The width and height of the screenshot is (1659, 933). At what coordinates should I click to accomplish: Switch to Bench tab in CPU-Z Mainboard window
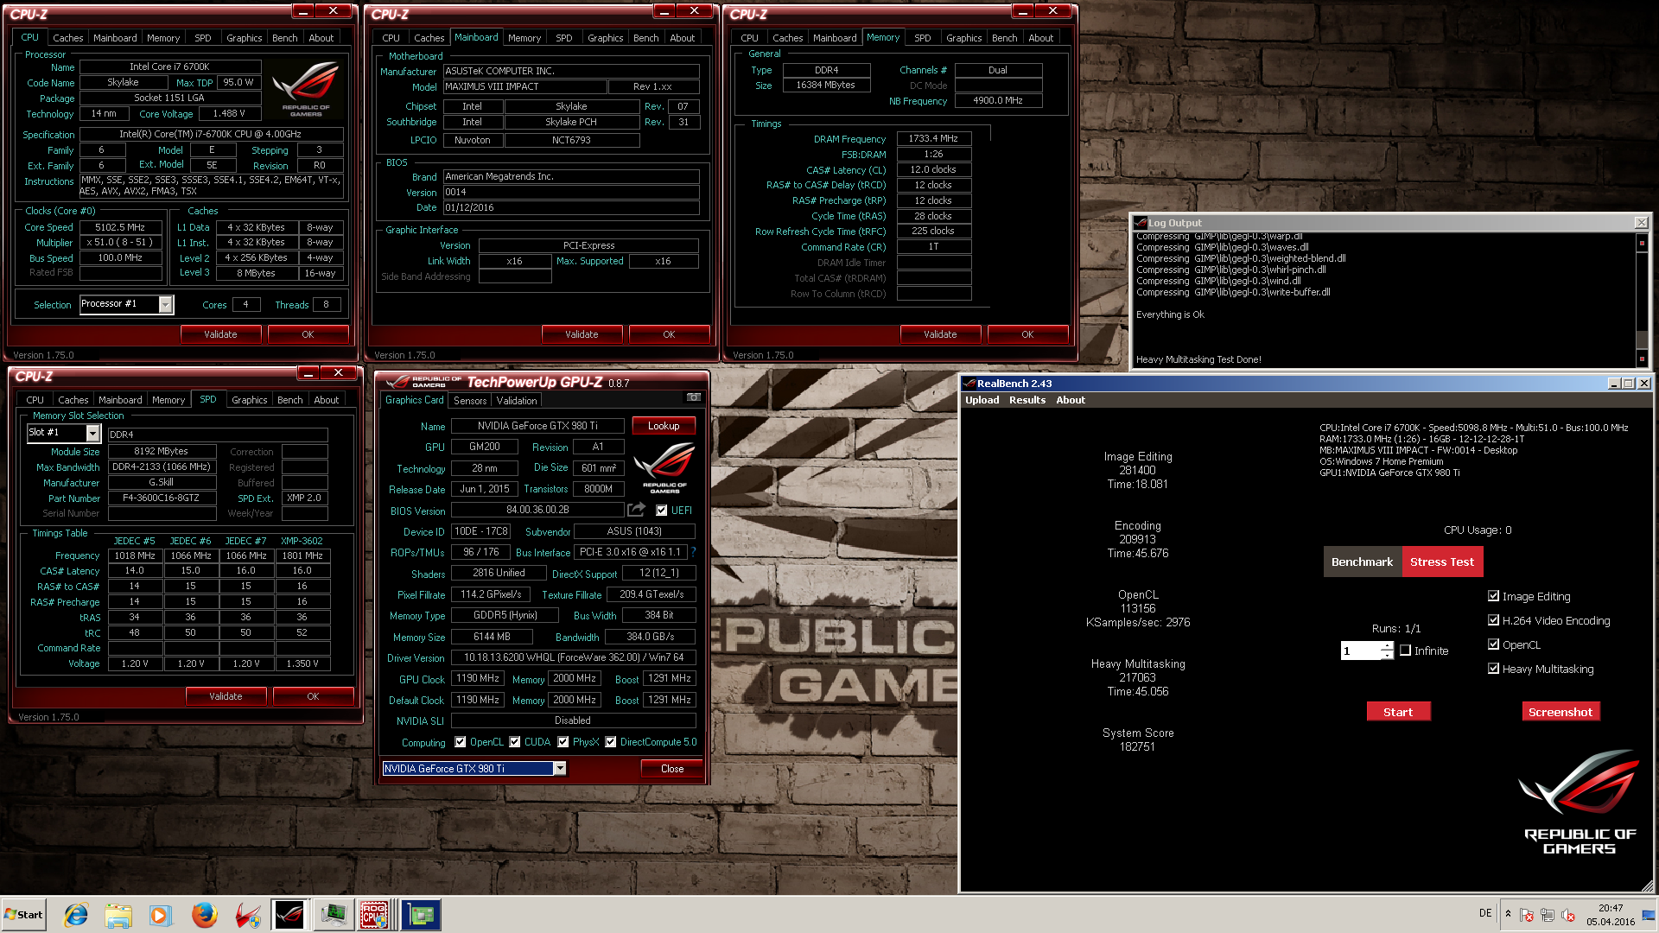point(645,38)
